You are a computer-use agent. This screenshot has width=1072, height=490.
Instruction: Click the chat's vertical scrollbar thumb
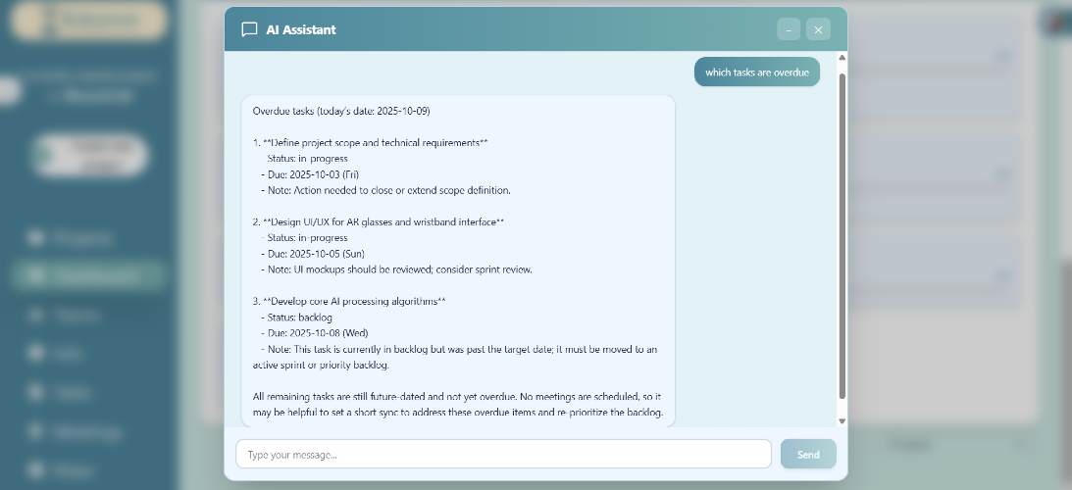[x=842, y=235]
